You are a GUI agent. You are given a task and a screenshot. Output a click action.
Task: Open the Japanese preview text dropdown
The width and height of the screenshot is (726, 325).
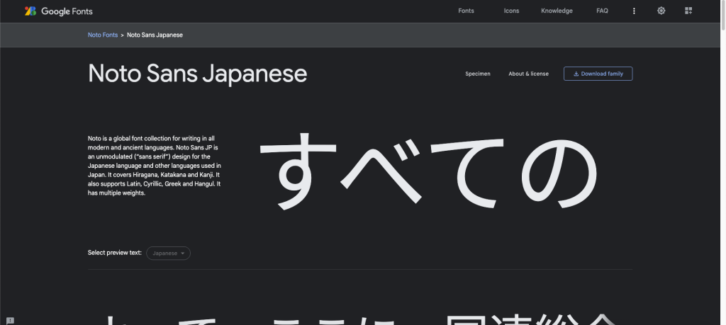tap(169, 253)
